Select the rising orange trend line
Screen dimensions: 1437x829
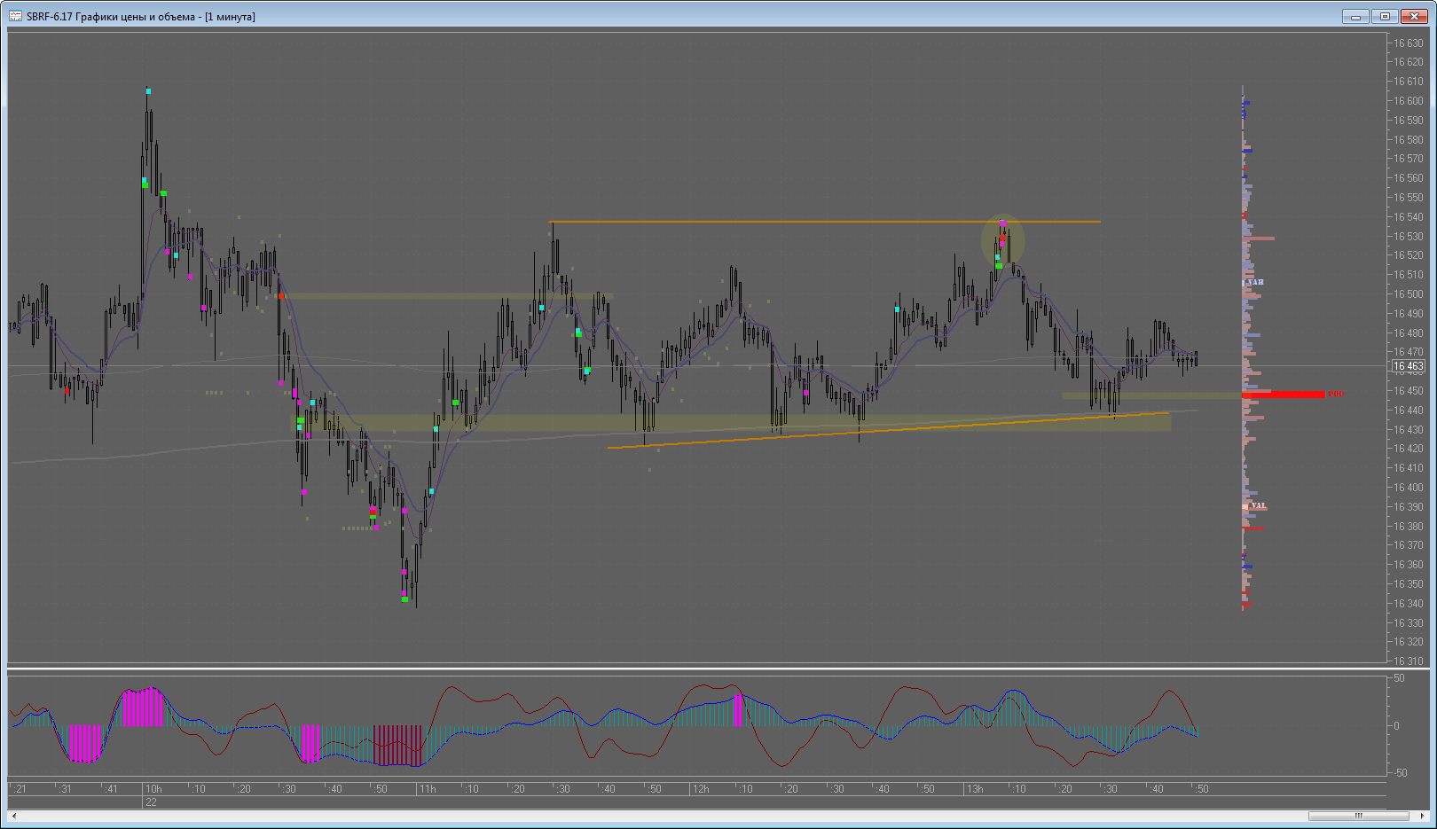point(888,430)
